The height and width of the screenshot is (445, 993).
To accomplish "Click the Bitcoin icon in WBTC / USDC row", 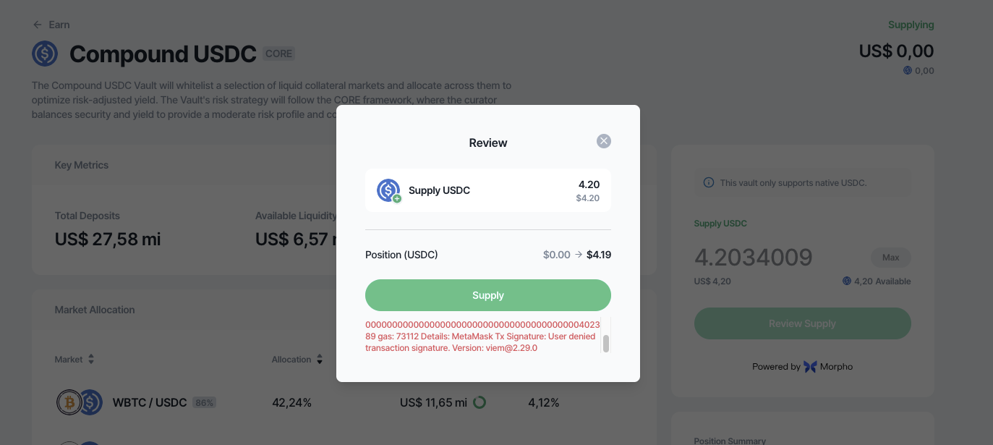I will (x=69, y=402).
